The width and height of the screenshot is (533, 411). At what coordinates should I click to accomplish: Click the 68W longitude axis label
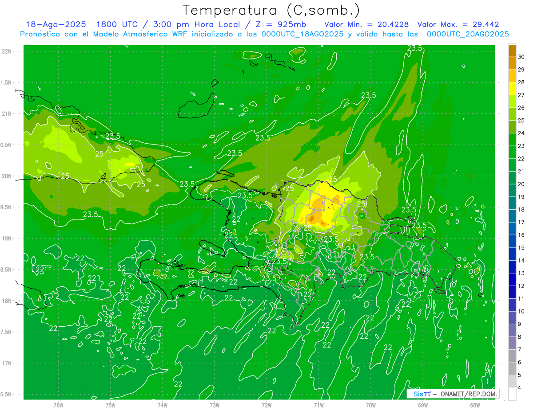pos(475,405)
